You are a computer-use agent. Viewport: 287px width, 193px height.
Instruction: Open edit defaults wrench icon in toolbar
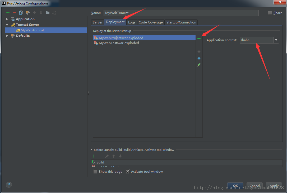(28, 13)
